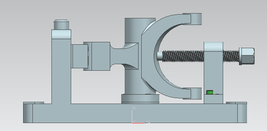This screenshot has height=131, width=267.
Task: Pick the curved neck joining column and block
Action: [x=124, y=56]
